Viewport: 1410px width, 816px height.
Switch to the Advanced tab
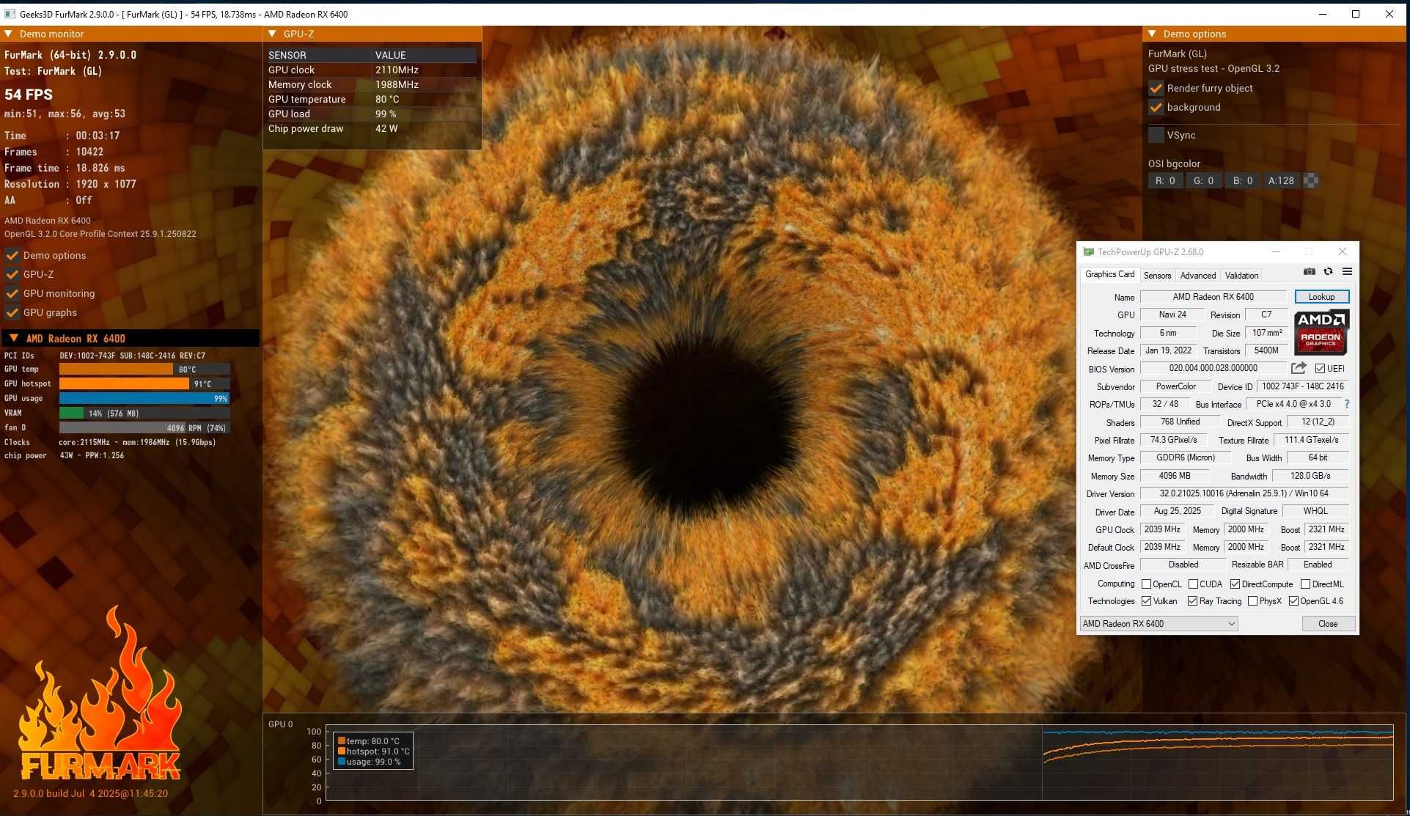click(x=1197, y=276)
